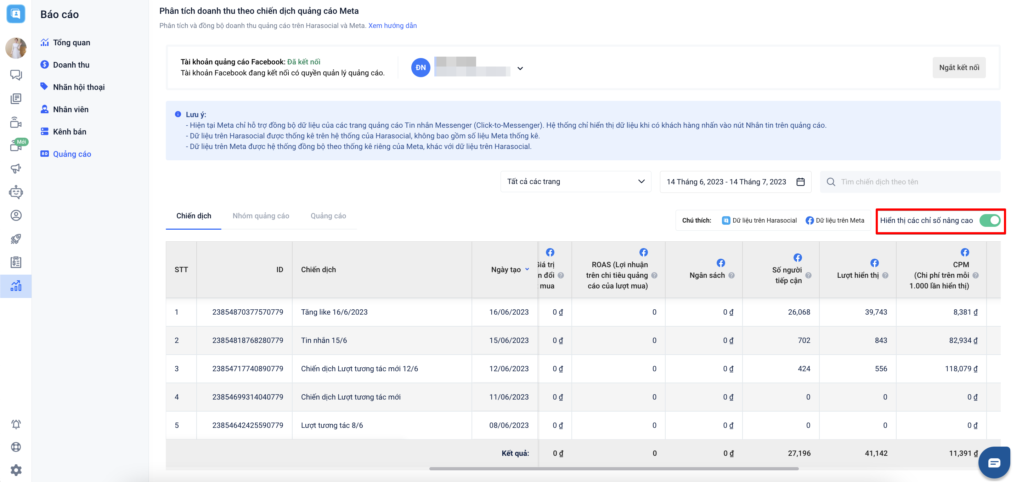Viewport: 1016px width, 482px height.
Task: Open notifications bell icon
Action: [16, 424]
